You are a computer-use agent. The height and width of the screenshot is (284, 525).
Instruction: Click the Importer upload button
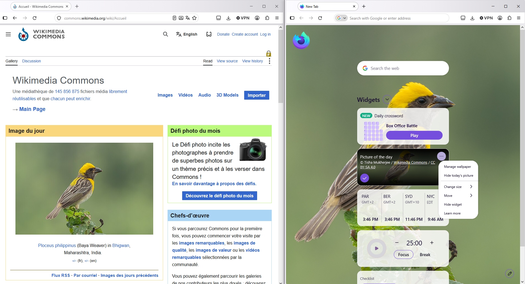click(x=257, y=95)
